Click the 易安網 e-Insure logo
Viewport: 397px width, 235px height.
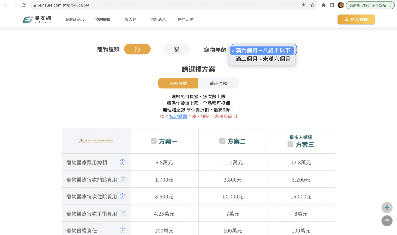tap(37, 19)
